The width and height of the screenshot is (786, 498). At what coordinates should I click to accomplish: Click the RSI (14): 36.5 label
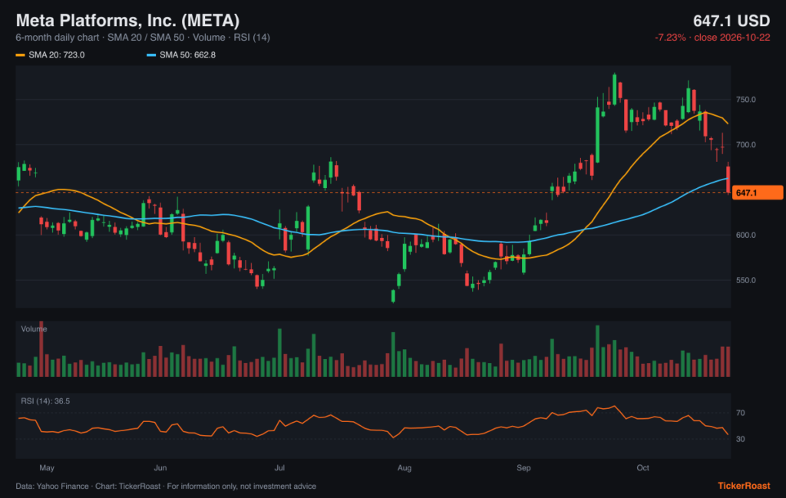pyautogui.click(x=45, y=401)
